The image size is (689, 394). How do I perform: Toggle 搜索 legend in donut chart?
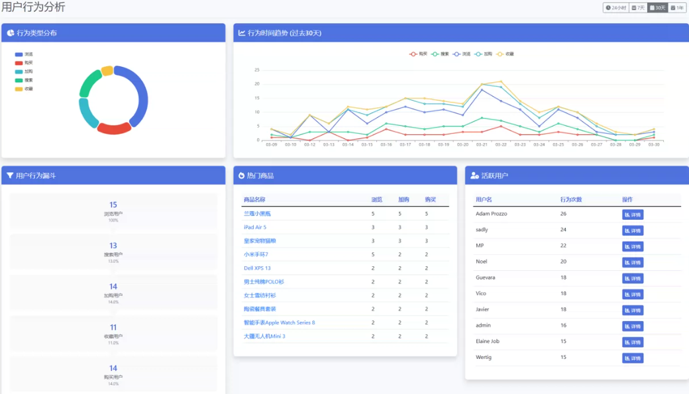click(x=24, y=80)
